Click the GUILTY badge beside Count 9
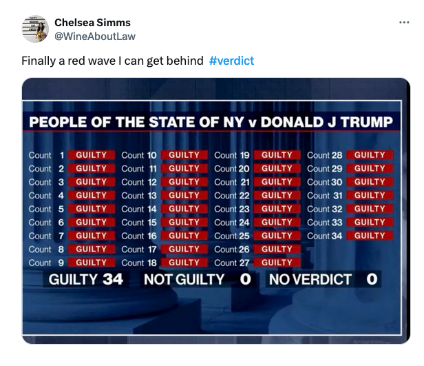The image size is (424, 366). [91, 263]
